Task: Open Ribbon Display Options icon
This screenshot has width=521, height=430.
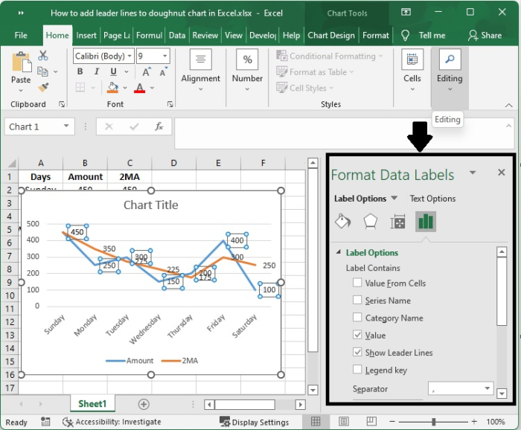Action: 406,13
